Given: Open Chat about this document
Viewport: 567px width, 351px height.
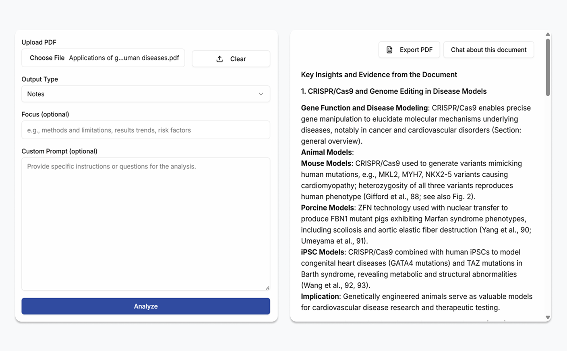Looking at the screenshot, I should click(489, 50).
